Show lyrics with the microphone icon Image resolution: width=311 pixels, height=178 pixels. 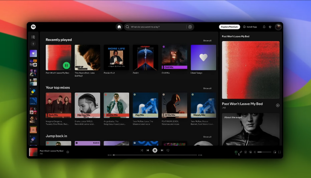241,152
